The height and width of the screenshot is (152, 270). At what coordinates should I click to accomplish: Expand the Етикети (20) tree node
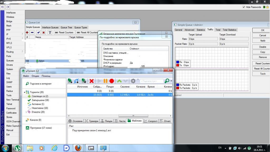26,112
